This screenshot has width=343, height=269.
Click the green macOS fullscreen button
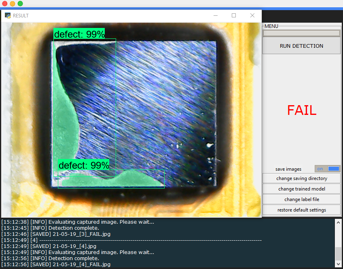[20, 4]
